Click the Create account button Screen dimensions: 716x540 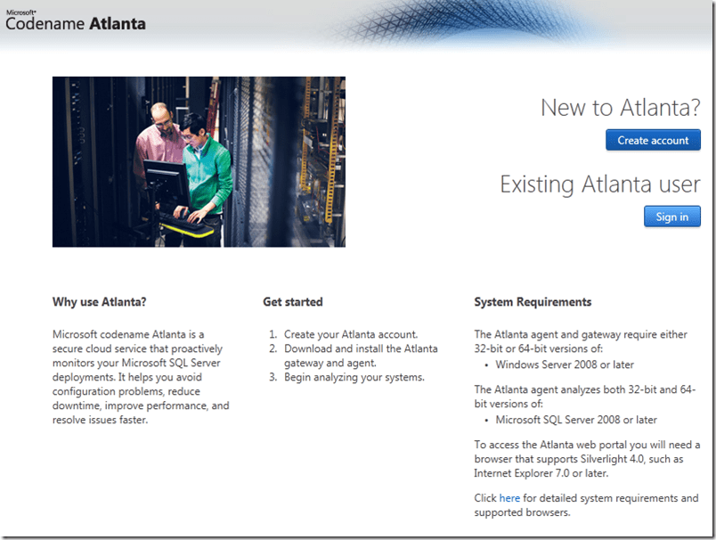[x=653, y=140]
